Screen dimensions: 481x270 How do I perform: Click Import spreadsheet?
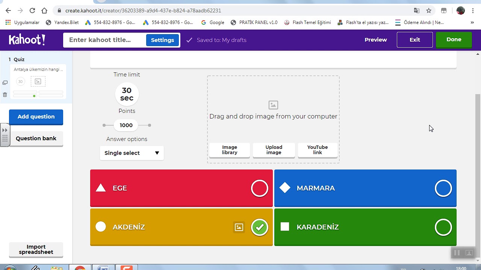tap(36, 249)
